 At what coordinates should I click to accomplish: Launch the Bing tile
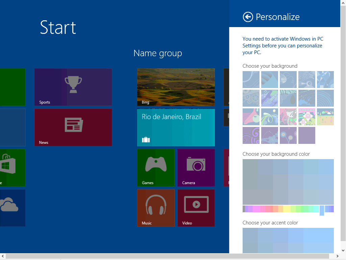click(176, 87)
